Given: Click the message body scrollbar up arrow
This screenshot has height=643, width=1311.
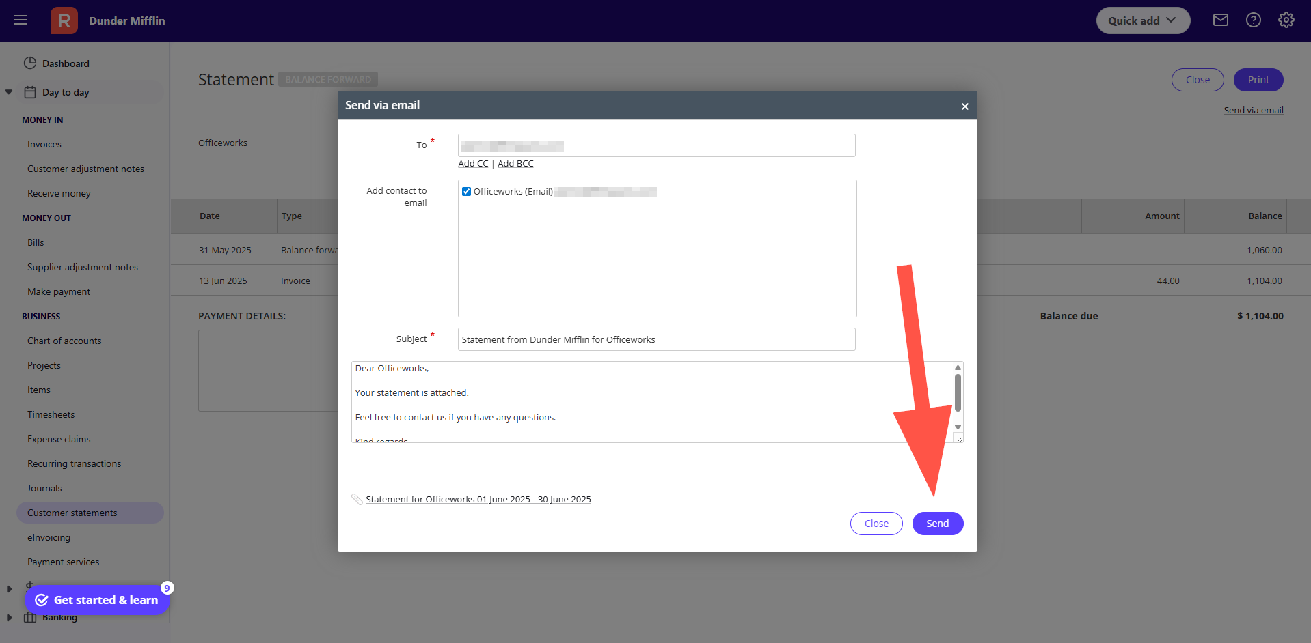Looking at the screenshot, I should [958, 367].
